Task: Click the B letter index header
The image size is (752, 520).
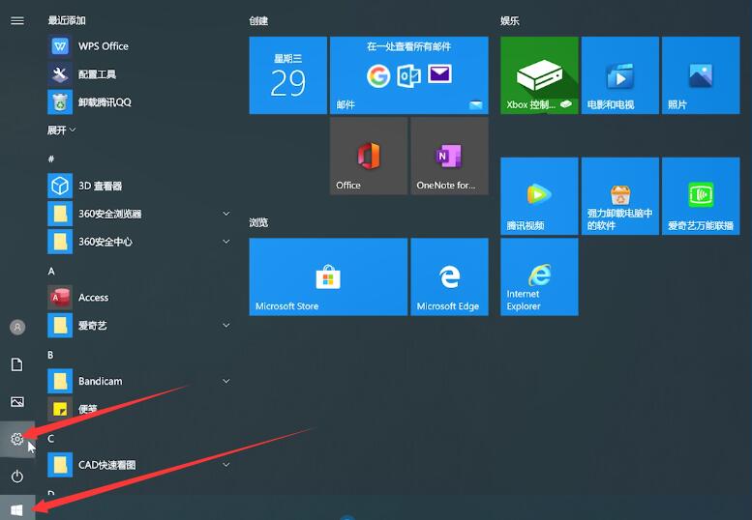Action: pyautogui.click(x=51, y=355)
